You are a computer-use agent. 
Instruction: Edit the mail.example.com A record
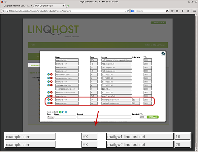[x=49, y=85]
